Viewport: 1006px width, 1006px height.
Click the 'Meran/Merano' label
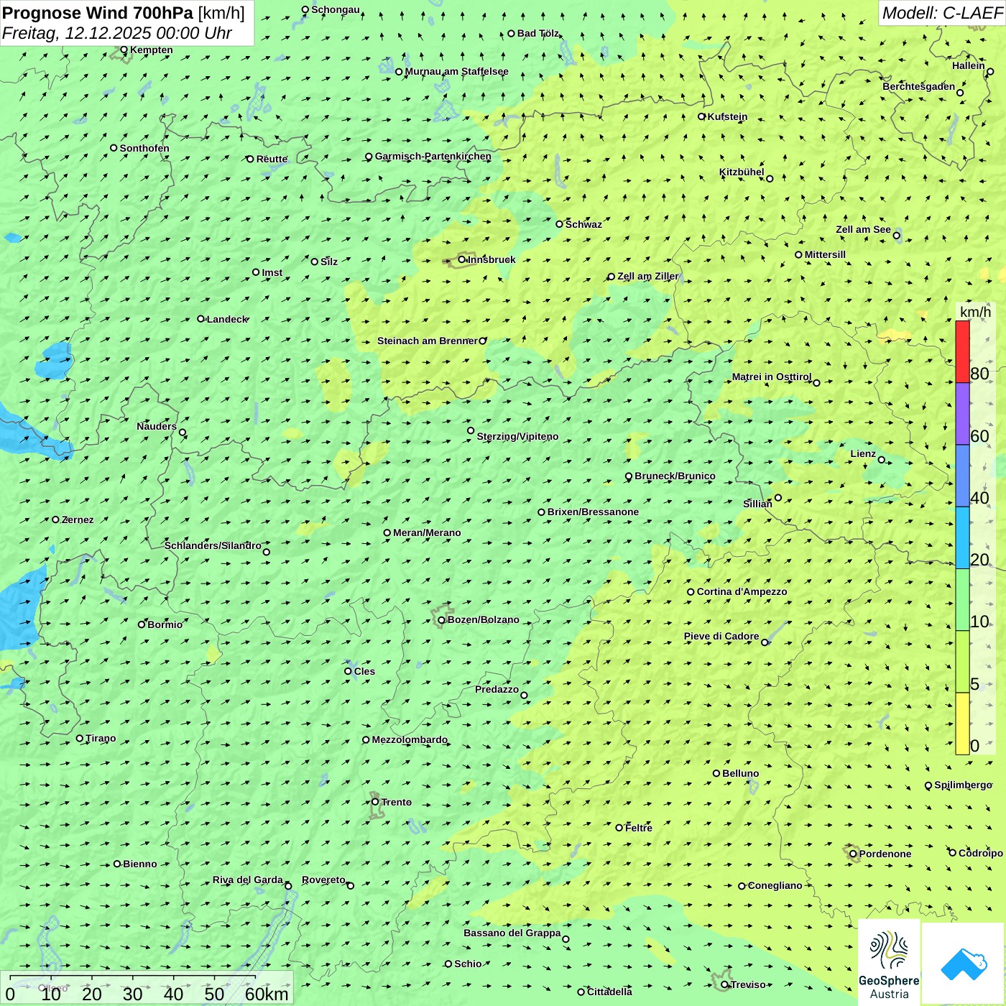(428, 532)
